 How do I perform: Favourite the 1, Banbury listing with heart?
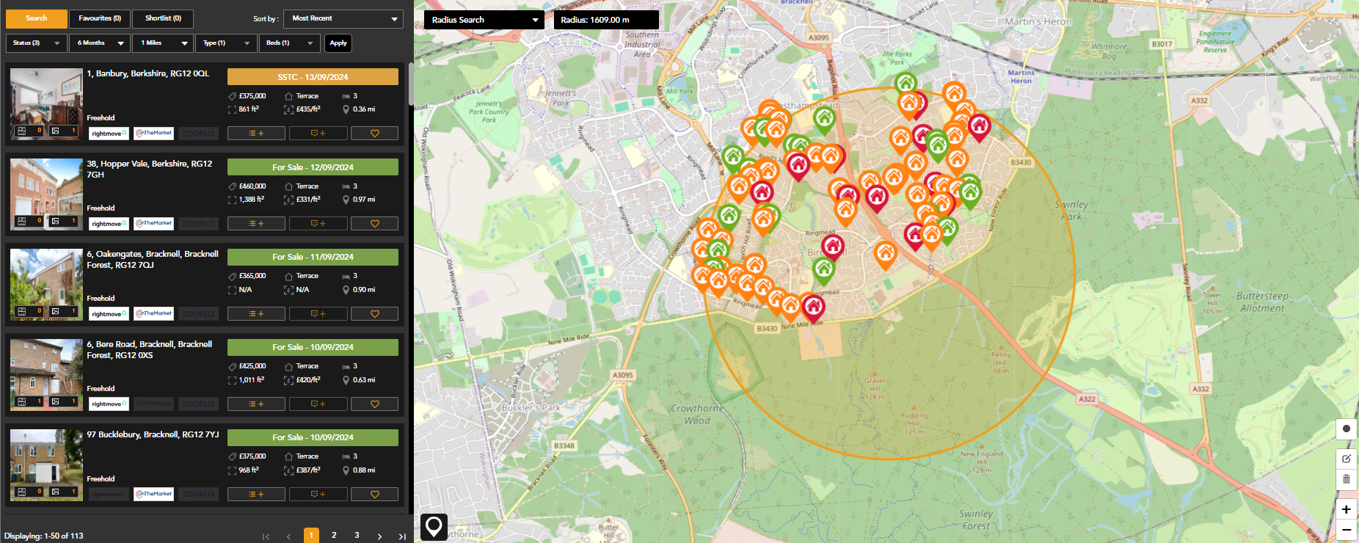click(374, 134)
